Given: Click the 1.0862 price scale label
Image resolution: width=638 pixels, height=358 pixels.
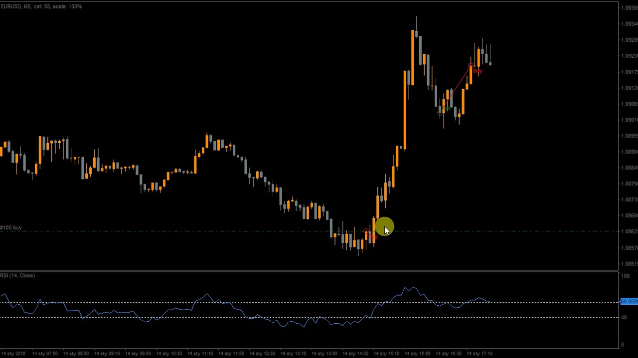Looking at the screenshot, I should tap(630, 232).
